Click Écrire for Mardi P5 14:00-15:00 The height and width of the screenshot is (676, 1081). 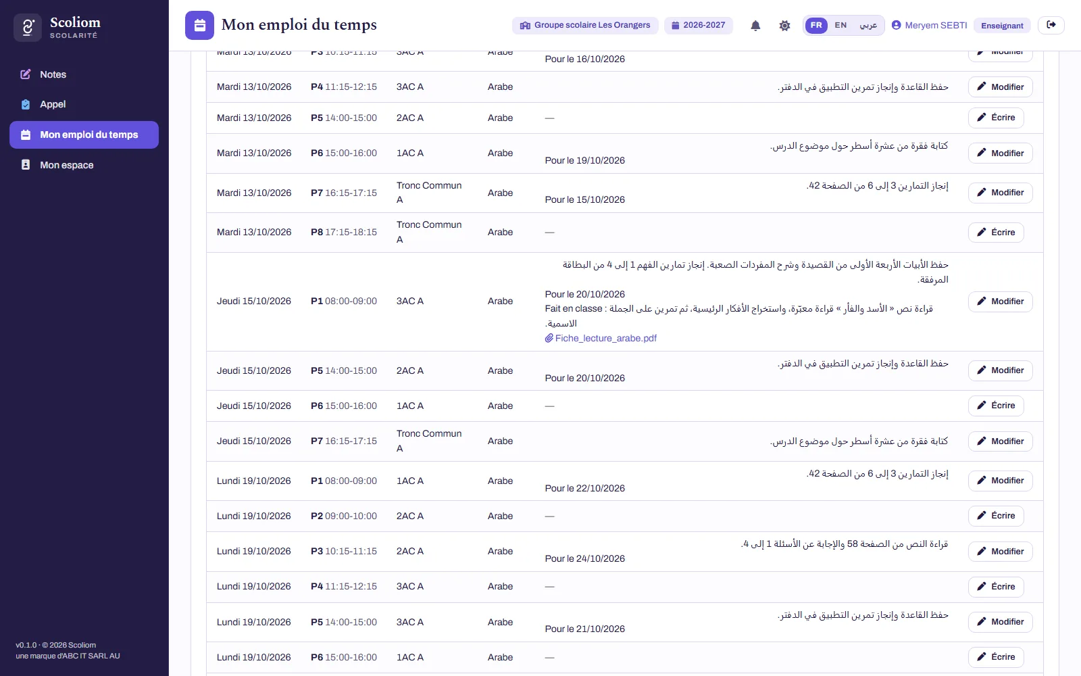[996, 118]
